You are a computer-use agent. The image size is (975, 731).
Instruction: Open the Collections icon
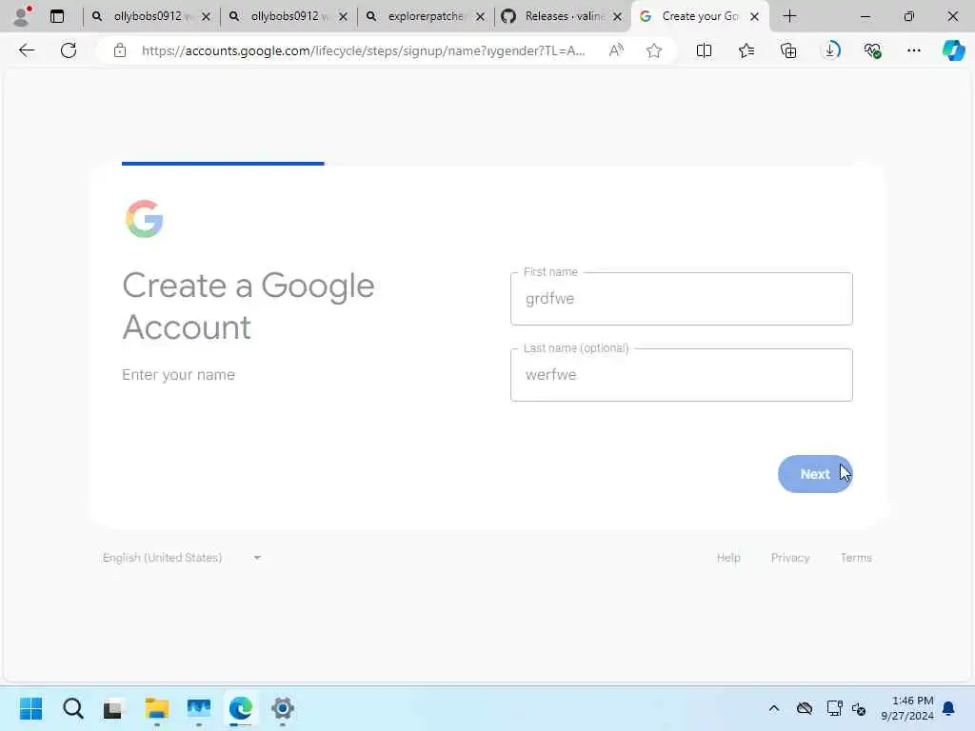click(788, 50)
